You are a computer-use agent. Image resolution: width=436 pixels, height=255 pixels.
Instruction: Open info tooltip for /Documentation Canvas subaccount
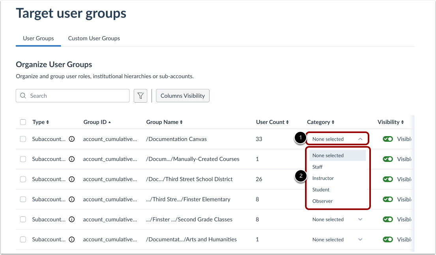click(x=71, y=139)
